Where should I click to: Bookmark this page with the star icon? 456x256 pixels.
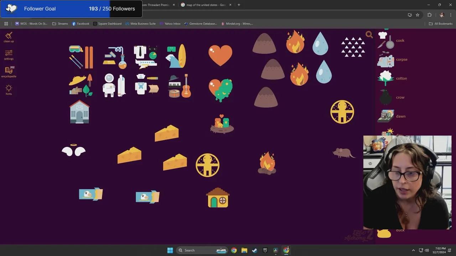tap(418, 15)
